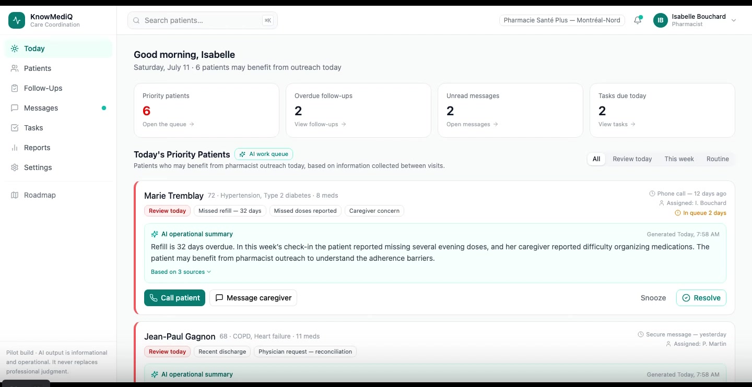Click Missed doses reported tag
This screenshot has width=752, height=387.
[305, 211]
